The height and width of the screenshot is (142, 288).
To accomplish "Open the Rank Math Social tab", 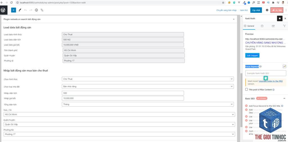I will point(284,26).
